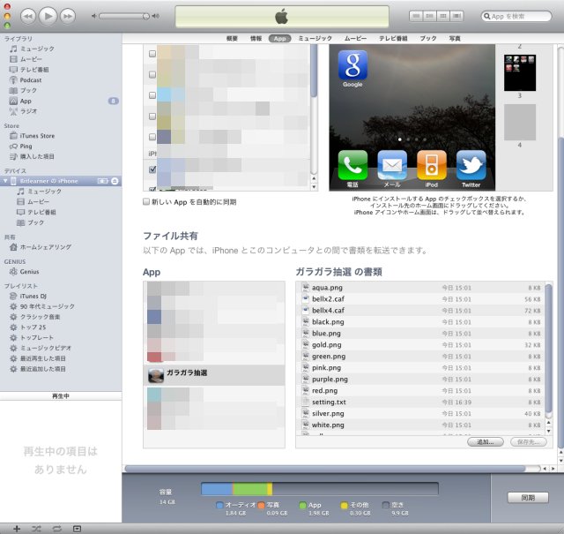Switch to the 写真 tab
Viewport: 564px width, 534px height.
455,39
